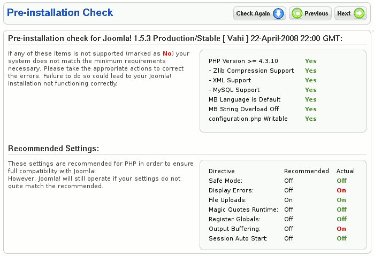Image resolution: width=374 pixels, height=256 pixels.
Task: Click the Pre-installation Check page title
Action: (x=60, y=13)
